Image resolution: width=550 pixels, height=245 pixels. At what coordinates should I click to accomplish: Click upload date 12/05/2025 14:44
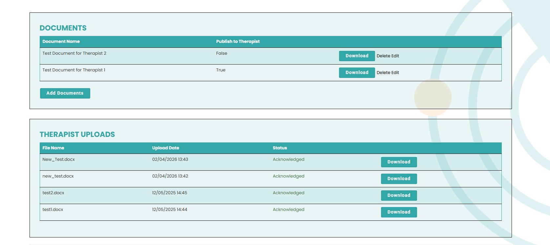[x=170, y=210]
